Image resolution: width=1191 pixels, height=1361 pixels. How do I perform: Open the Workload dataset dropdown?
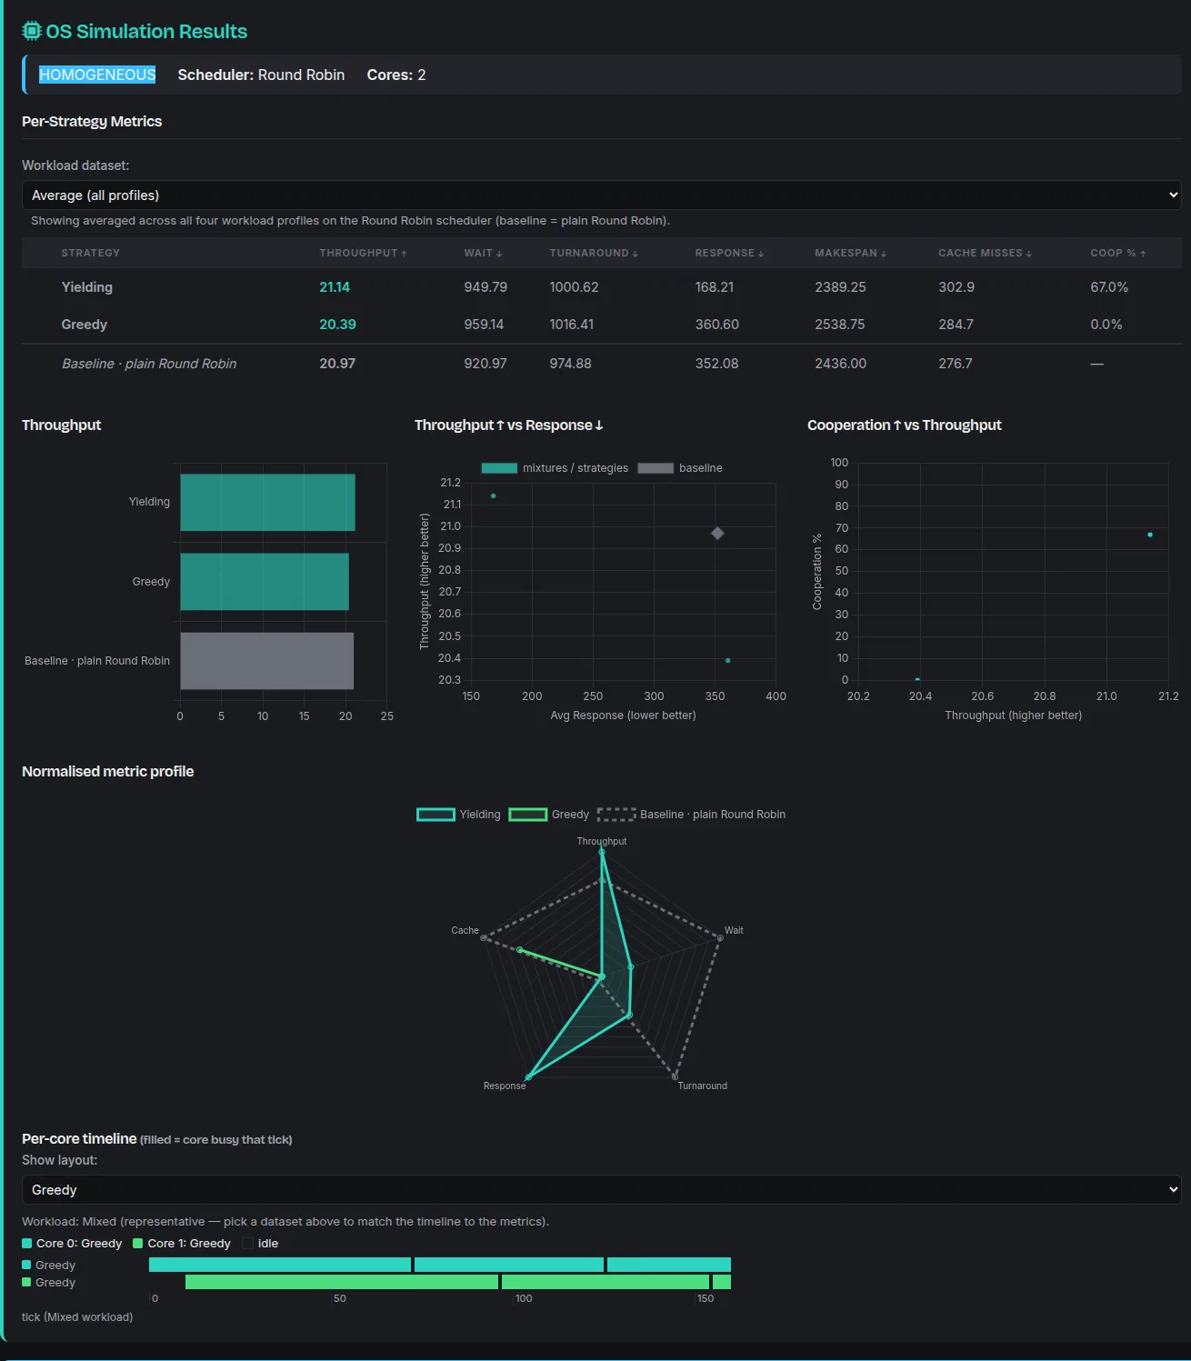601,195
